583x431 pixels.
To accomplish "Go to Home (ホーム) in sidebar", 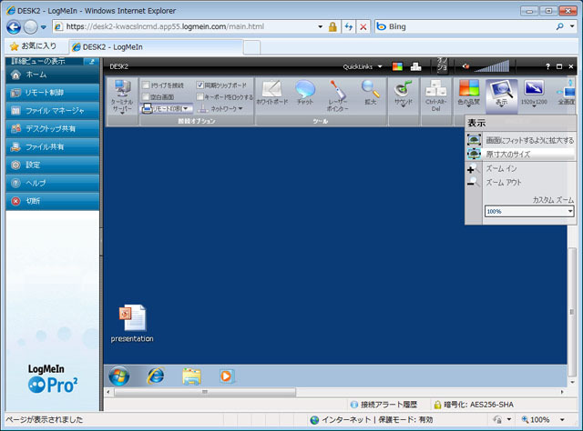I will point(53,75).
